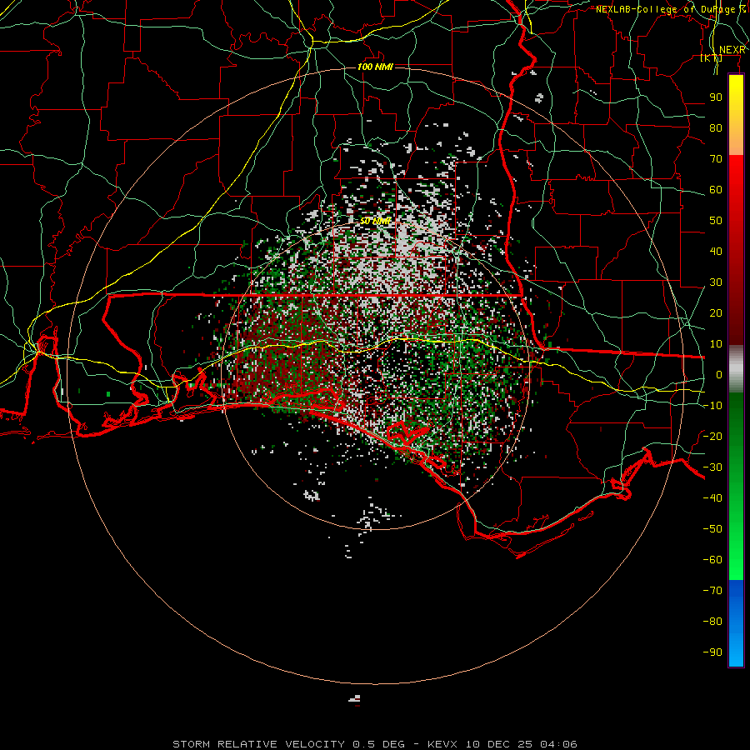Click the NEXR label near the scale
Image resolution: width=750 pixels, height=750 pixels.
(732, 50)
